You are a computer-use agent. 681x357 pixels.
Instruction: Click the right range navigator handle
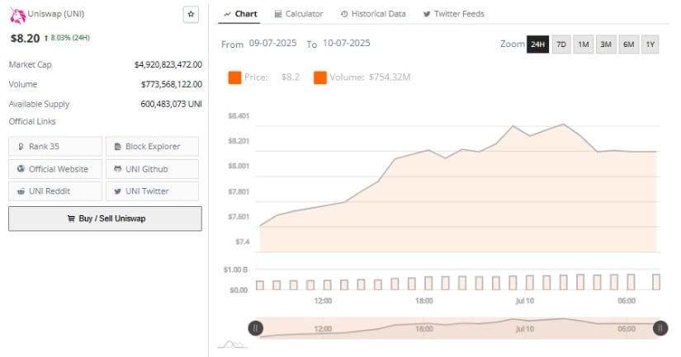coord(660,328)
